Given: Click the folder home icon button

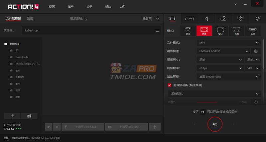Looking at the screenshot, I should click(x=29, y=116).
